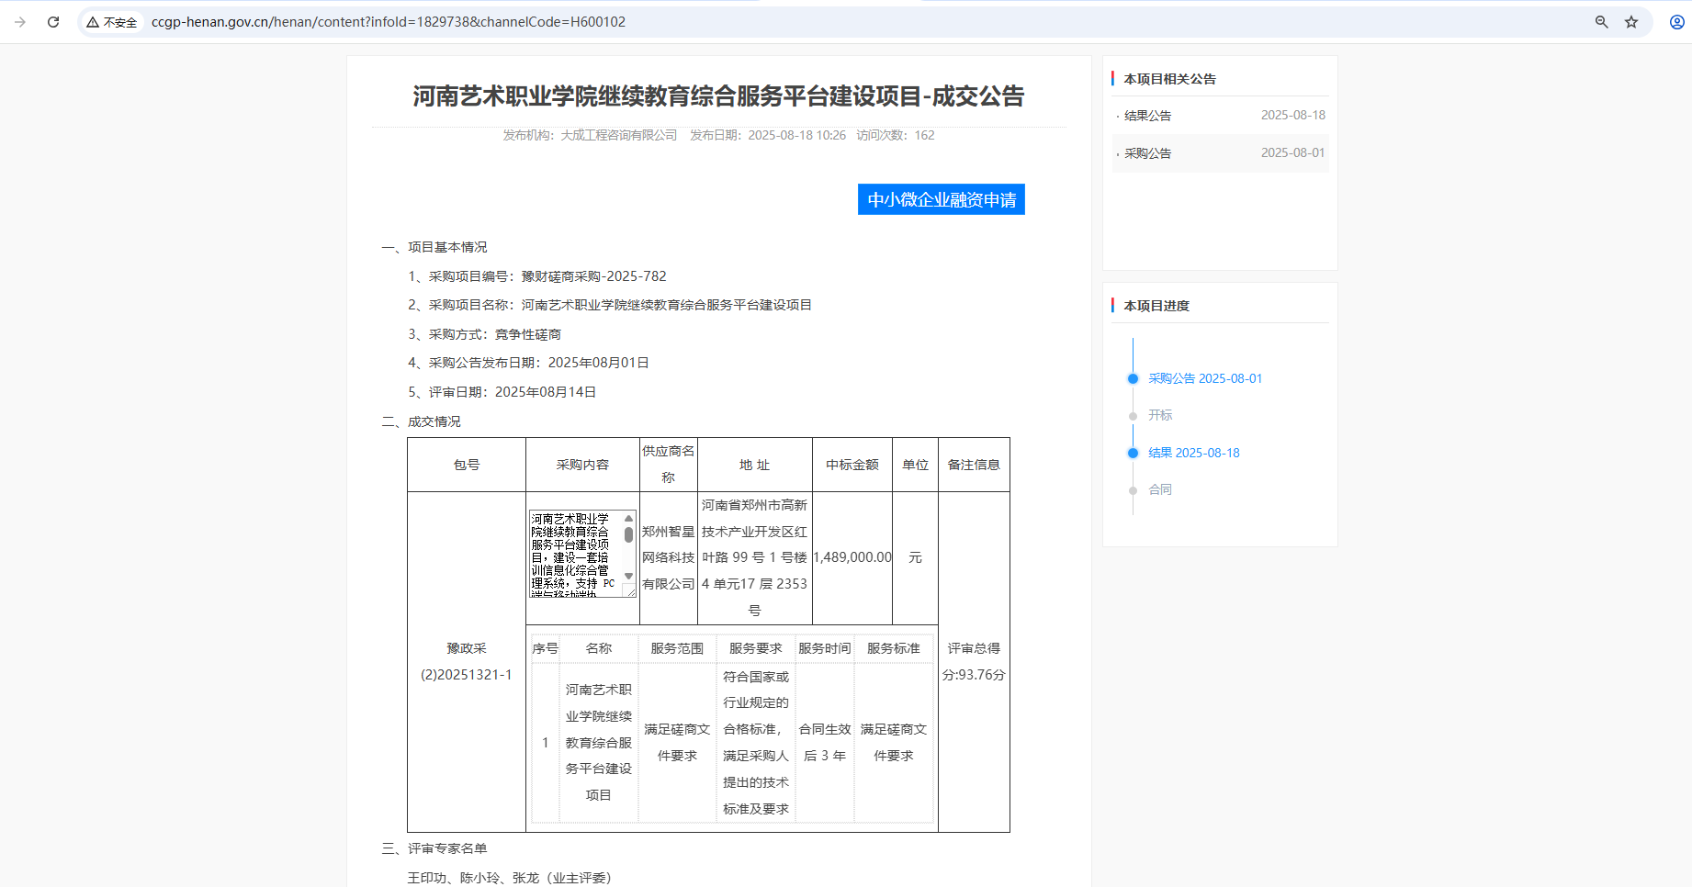Click the browser forward navigation arrow
Viewport: 1692px width, 887px height.
21,21
